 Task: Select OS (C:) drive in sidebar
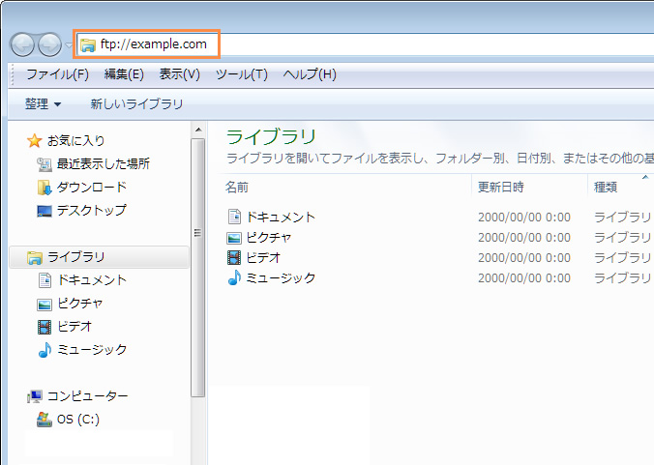77,420
